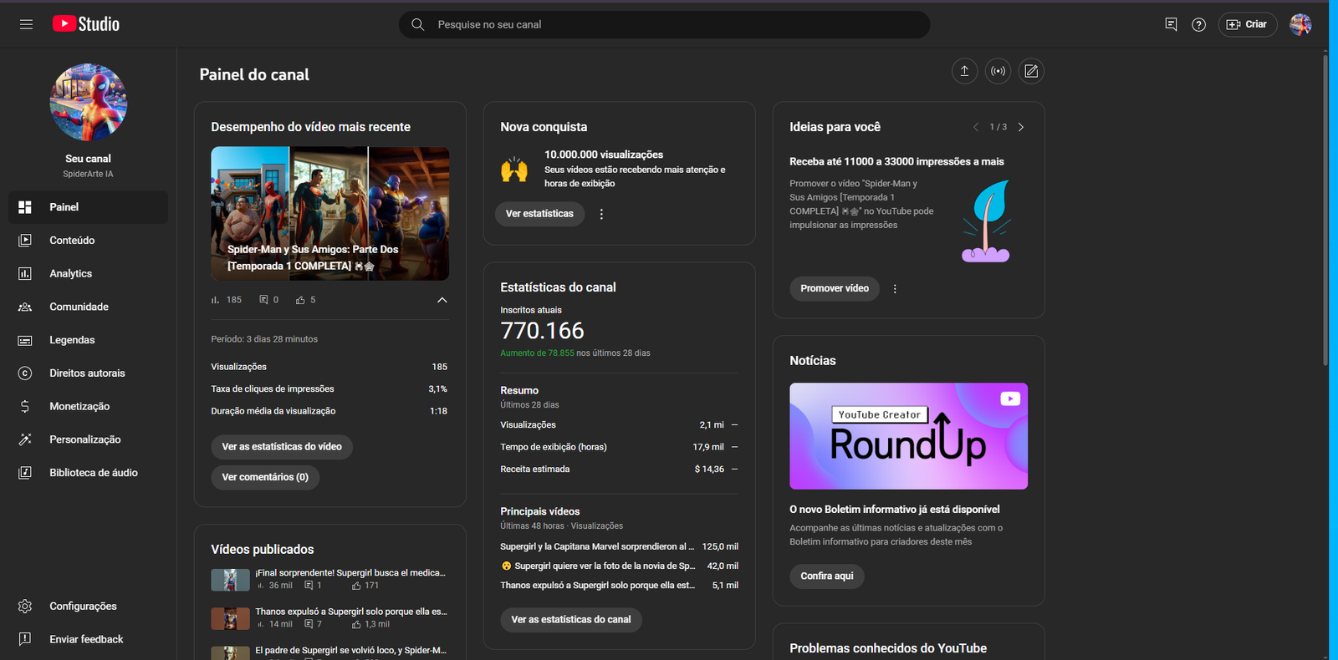The height and width of the screenshot is (660, 1338).
Task: Click the views bar icon showing 185
Action: pos(215,300)
